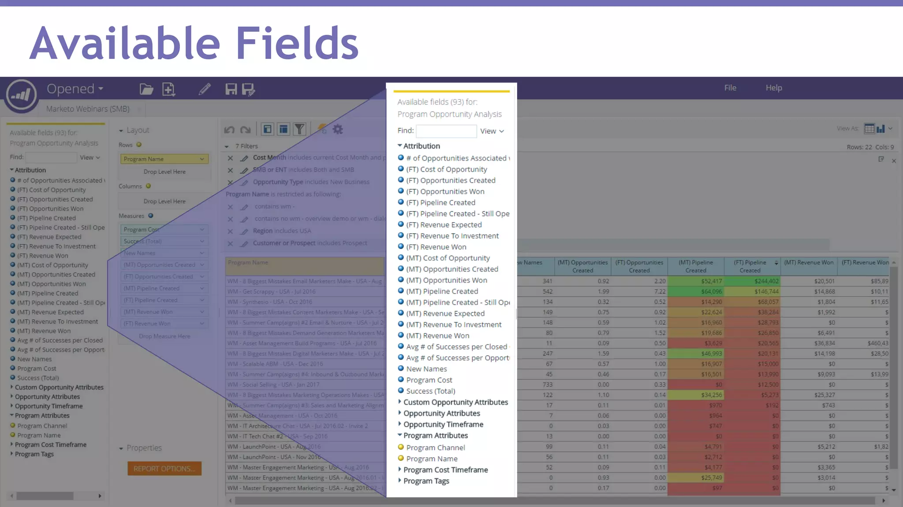Click the Save floppy disk icon
Viewport: 903px width, 507px height.
231,89
